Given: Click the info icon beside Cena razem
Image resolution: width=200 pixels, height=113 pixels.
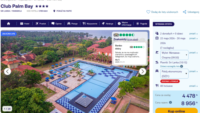Looking at the screenshot, I should coord(170,102).
